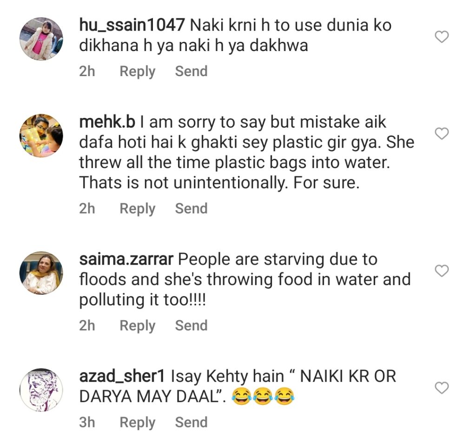Like saima.zarrar's comment about floods

click(x=441, y=271)
